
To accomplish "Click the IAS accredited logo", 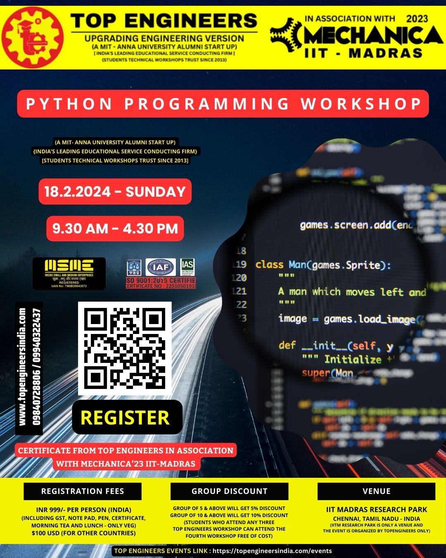I will tap(187, 267).
